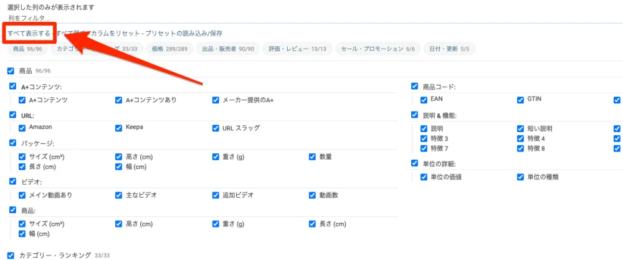The width and height of the screenshot is (623, 260).
Task: Toggle カテゴリー・ランキング 33/33 section checkbox
Action: (11, 255)
